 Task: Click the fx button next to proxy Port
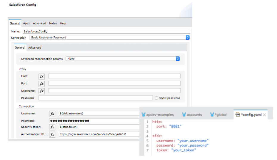[x=41, y=84]
